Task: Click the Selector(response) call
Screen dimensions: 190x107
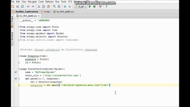Action: tap(50, 82)
